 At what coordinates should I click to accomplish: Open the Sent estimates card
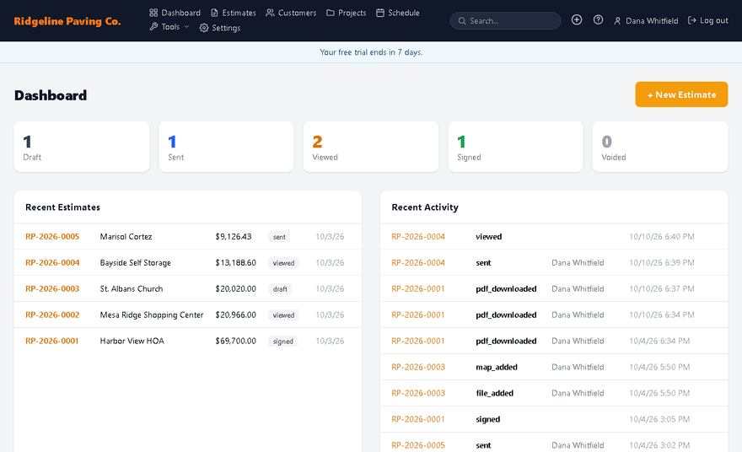[226, 147]
